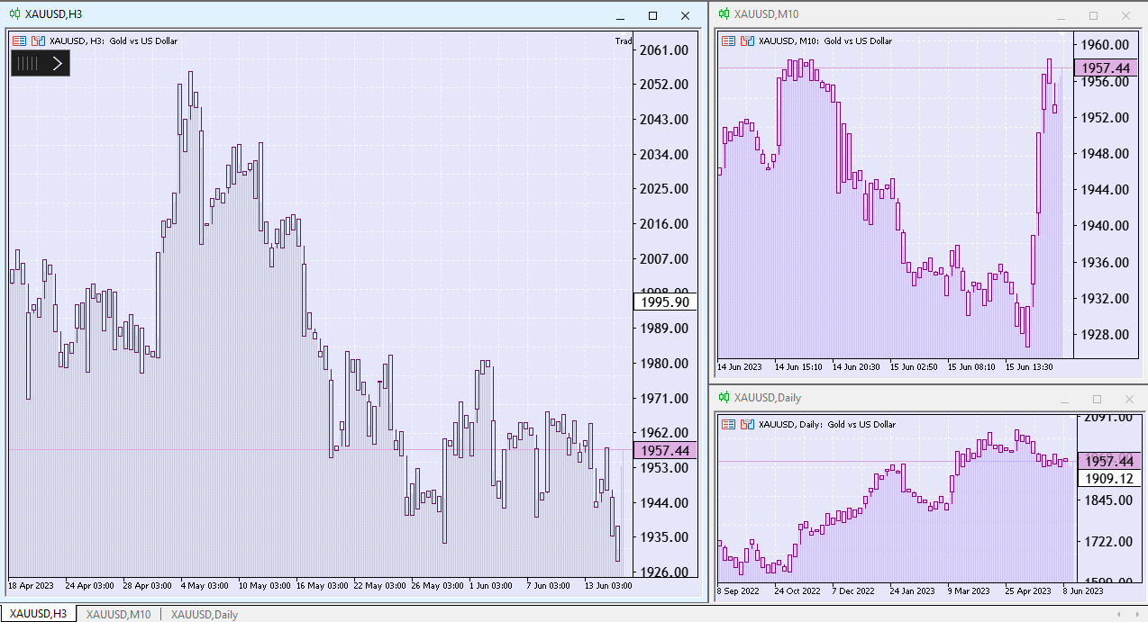The height and width of the screenshot is (622, 1148).
Task: Click the 2016.00 price scale value in H3 chart
Action: pos(664,224)
